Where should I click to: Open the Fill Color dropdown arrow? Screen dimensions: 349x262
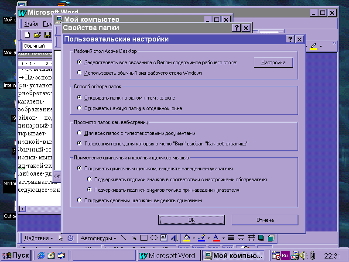(x=194, y=238)
